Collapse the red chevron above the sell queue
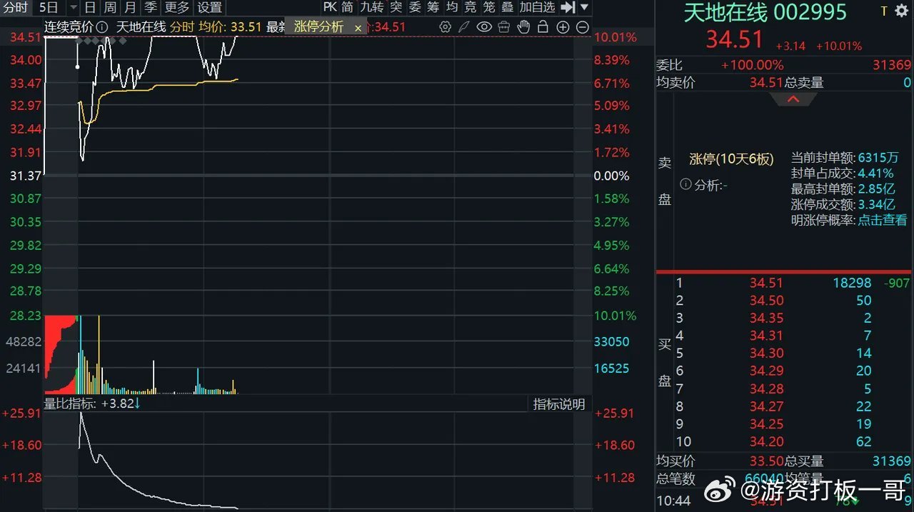The width and height of the screenshot is (914, 512). click(x=793, y=99)
